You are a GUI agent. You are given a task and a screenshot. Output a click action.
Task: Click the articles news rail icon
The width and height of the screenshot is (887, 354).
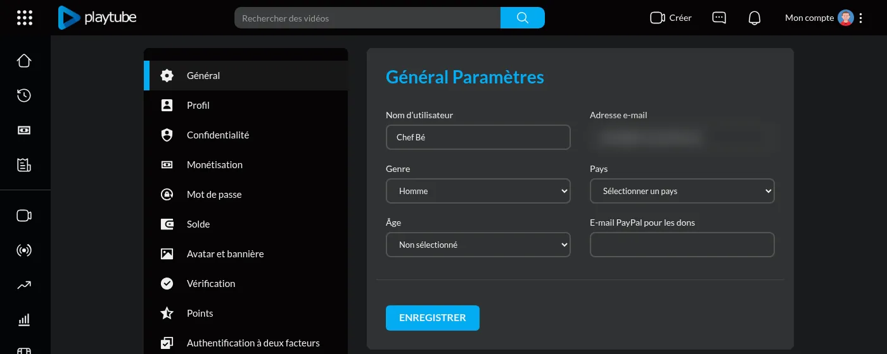tap(24, 165)
